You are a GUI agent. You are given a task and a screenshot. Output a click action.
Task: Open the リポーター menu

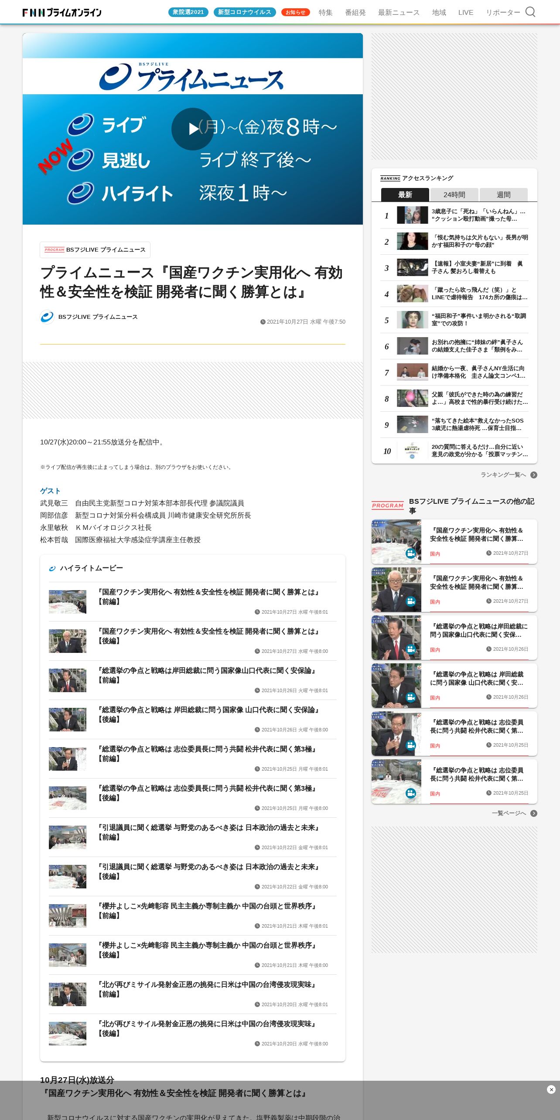tap(503, 13)
